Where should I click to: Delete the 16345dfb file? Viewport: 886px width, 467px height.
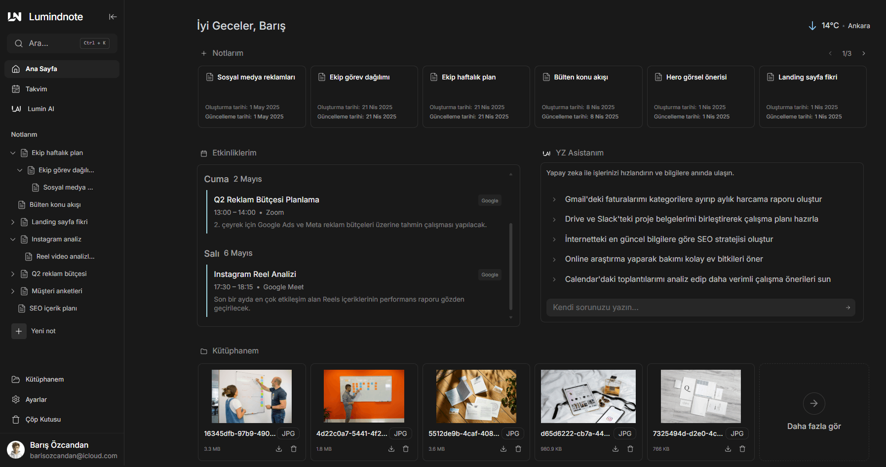pyautogui.click(x=294, y=449)
